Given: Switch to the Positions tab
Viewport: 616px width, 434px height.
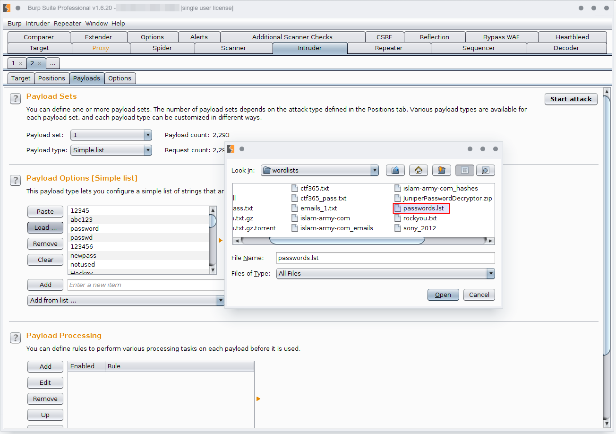Looking at the screenshot, I should tap(51, 78).
